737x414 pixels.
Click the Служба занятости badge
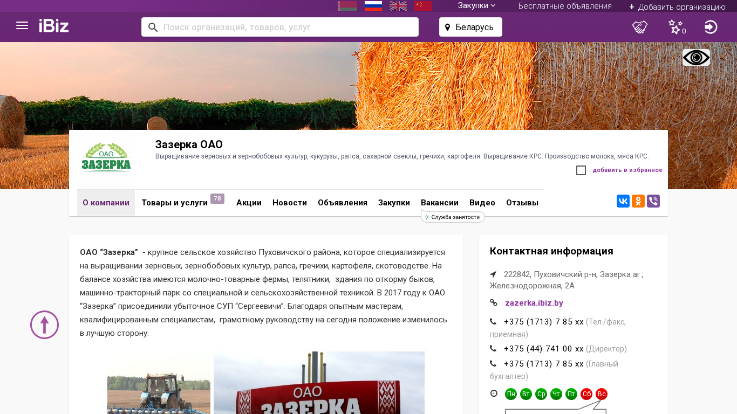pyautogui.click(x=453, y=217)
